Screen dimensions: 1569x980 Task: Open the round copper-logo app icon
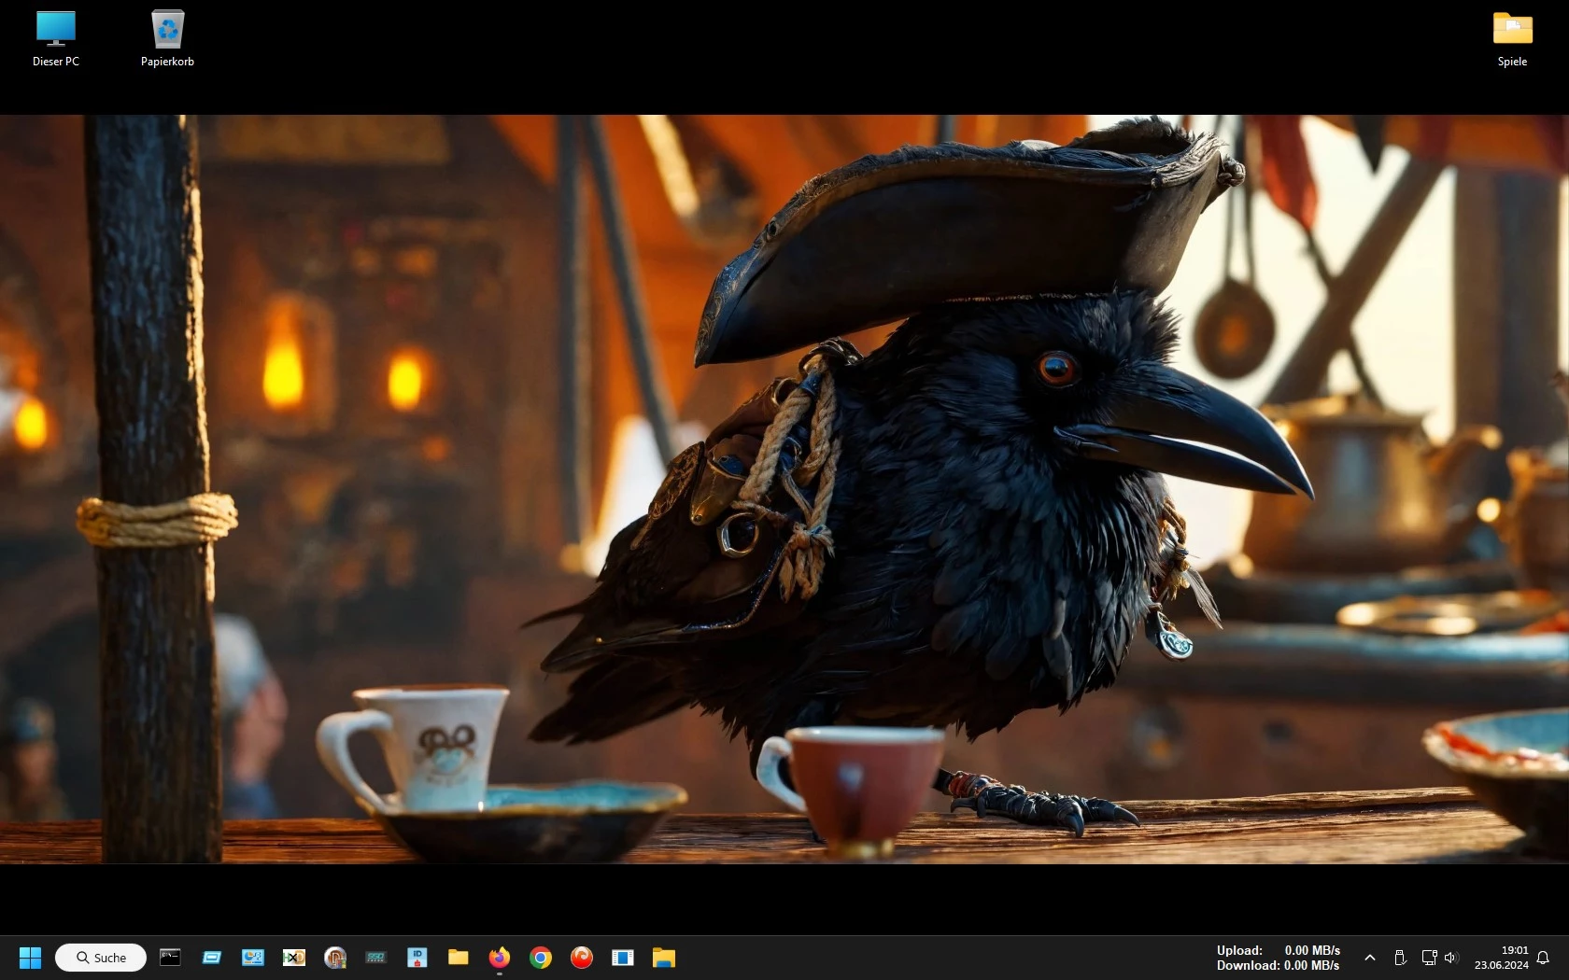pos(335,958)
